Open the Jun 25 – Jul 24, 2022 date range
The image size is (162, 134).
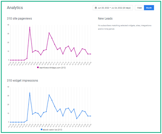click(113, 8)
